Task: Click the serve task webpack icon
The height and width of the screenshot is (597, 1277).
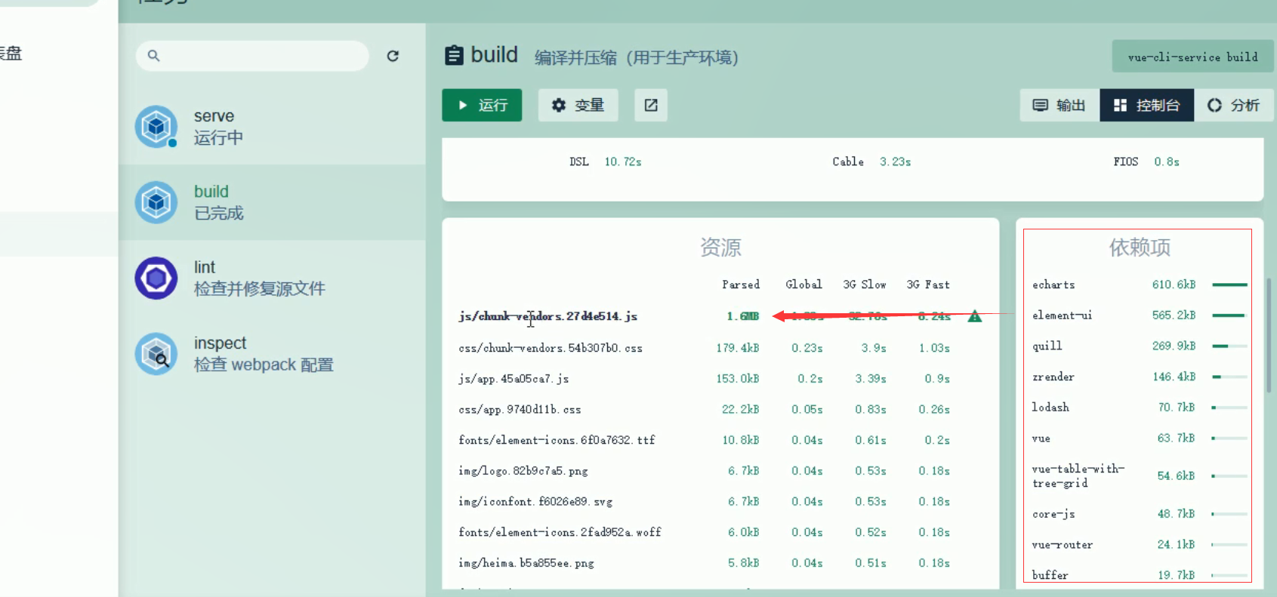Action: point(156,127)
